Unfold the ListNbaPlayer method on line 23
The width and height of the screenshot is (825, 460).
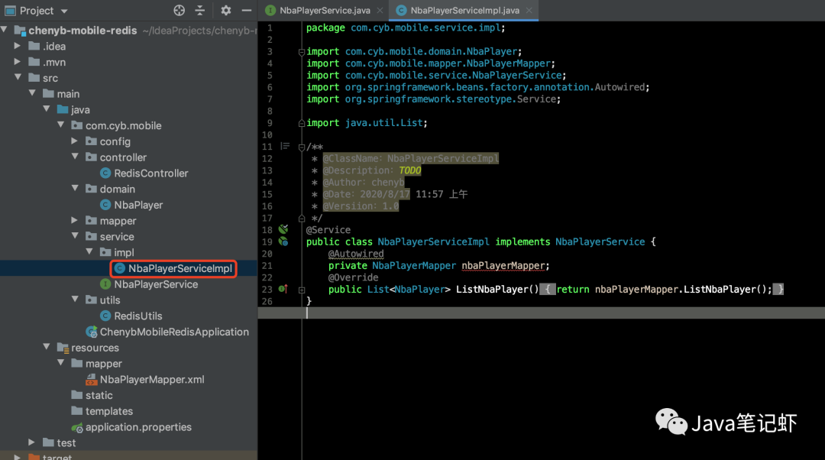click(302, 290)
